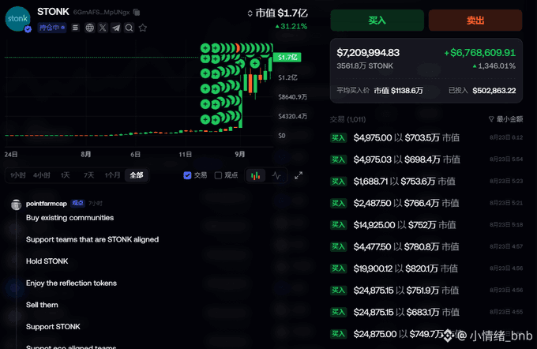Click the 卖出 sell button

coord(475,21)
